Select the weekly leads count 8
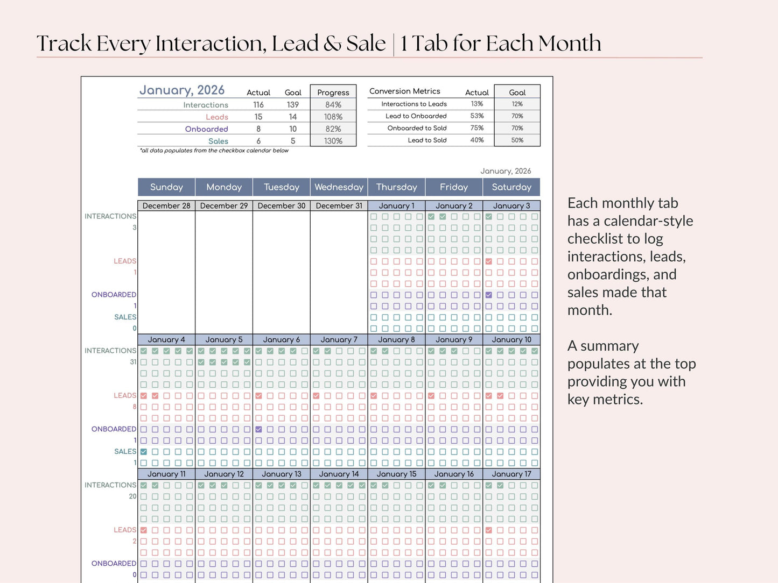 click(135, 407)
